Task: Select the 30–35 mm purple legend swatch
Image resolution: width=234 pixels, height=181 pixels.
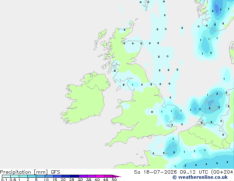Action: click(x=83, y=176)
